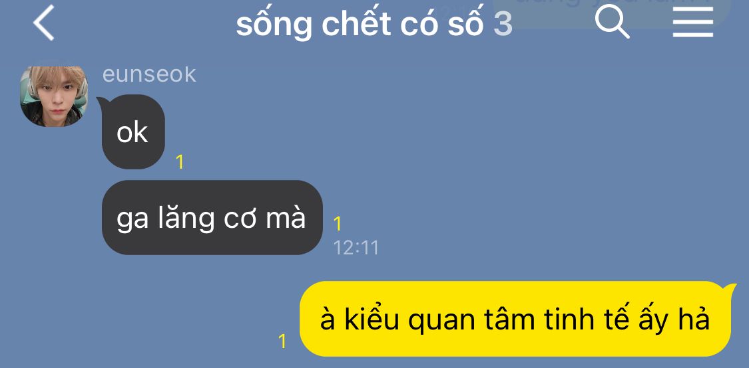749x368 pixels.
Task: Go back using the left arrow
Action: 43,23
